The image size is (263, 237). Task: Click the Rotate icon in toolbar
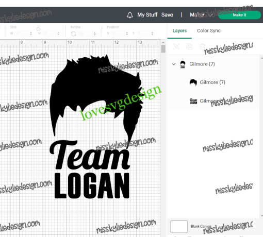pos(74,33)
